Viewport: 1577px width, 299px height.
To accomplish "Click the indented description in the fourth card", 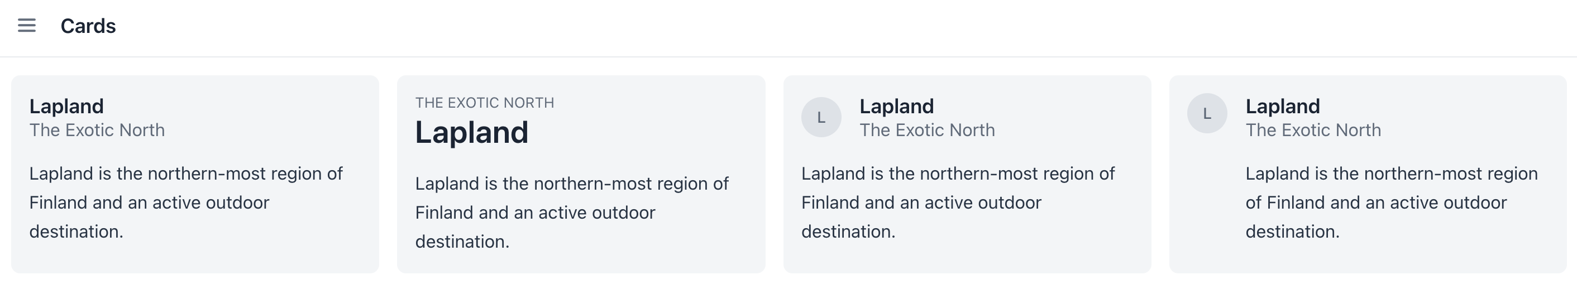I will [1391, 202].
